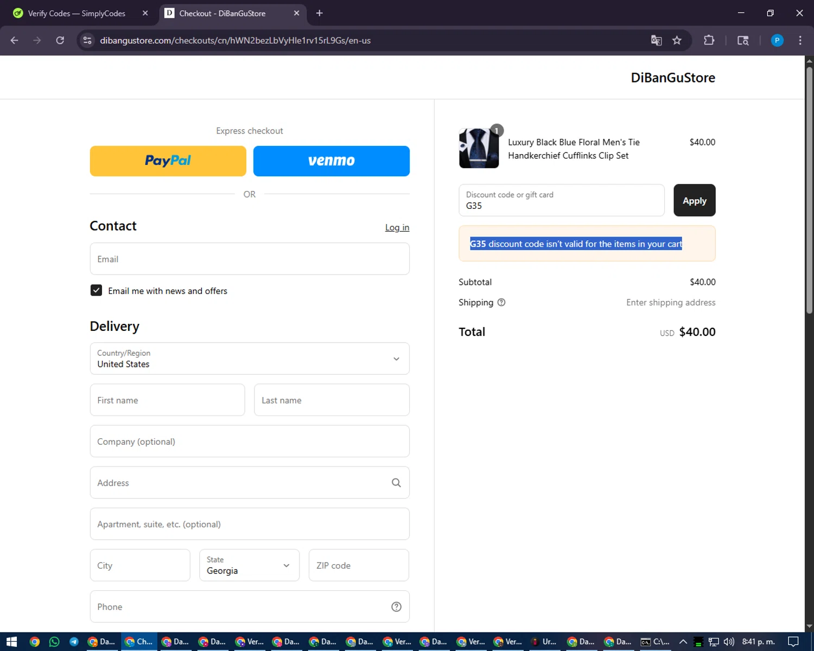Click the Enter shipping address text
Image resolution: width=814 pixels, height=651 pixels.
[671, 302]
